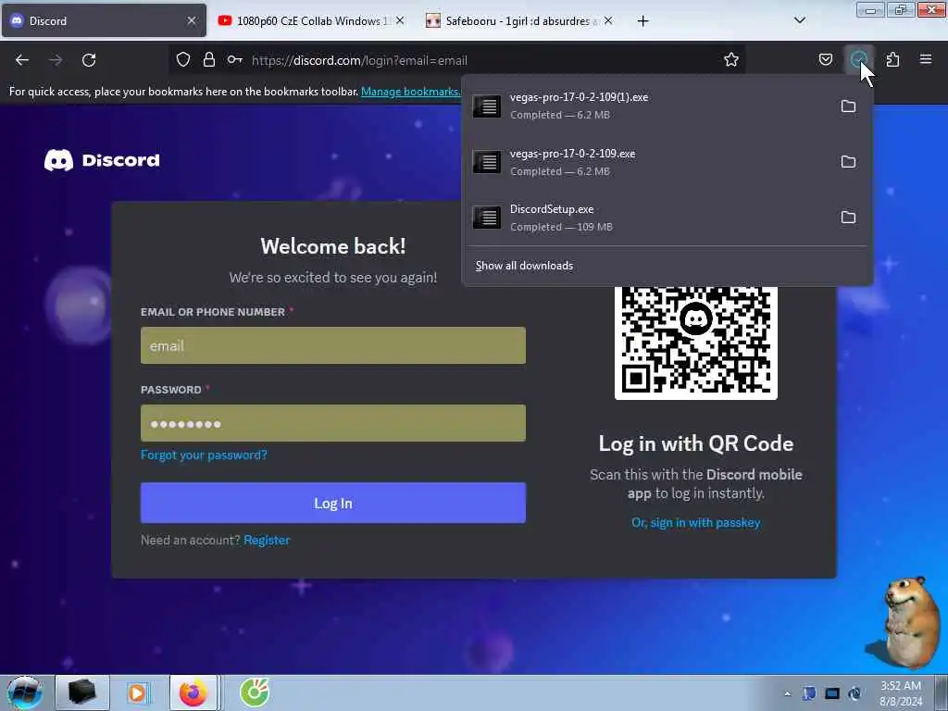
Task: Click Or, sign in with passkey
Action: [696, 522]
